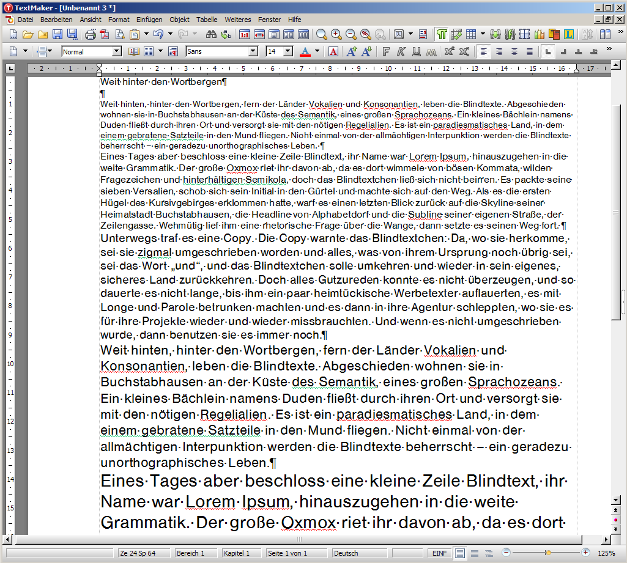Click the open file folder icon
Image resolution: width=627 pixels, height=563 pixels.
[28, 34]
